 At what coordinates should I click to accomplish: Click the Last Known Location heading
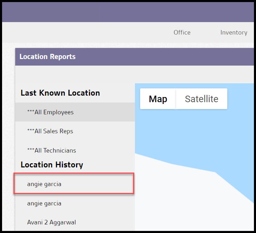point(60,93)
